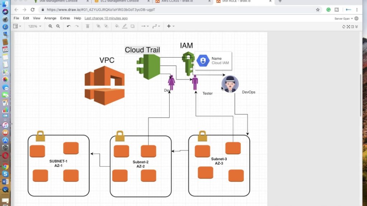Image resolution: width=367 pixels, height=206 pixels.
Task: Click the Fullscreen icon near the format panel
Action: [x=348, y=27]
